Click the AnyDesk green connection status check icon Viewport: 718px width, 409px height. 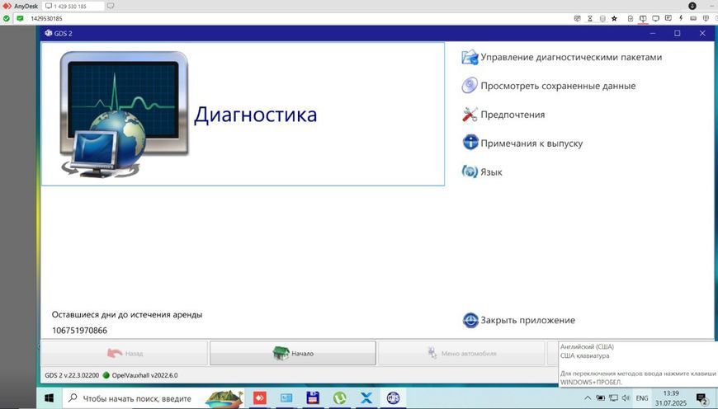click(x=6, y=18)
